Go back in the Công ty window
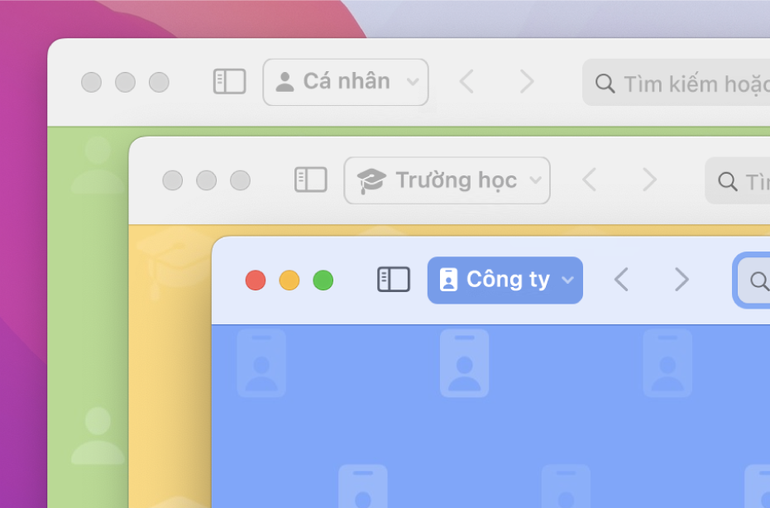The height and width of the screenshot is (508, 770). click(x=621, y=280)
